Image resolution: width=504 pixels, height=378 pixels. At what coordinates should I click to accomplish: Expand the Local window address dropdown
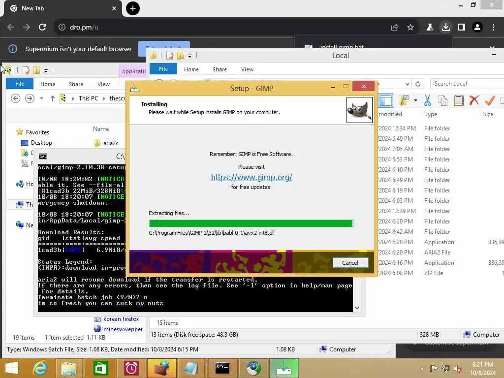407,84
